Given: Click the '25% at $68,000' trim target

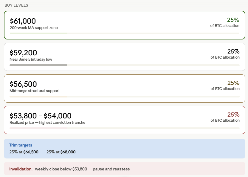Looking at the screenshot, I should (61, 152).
